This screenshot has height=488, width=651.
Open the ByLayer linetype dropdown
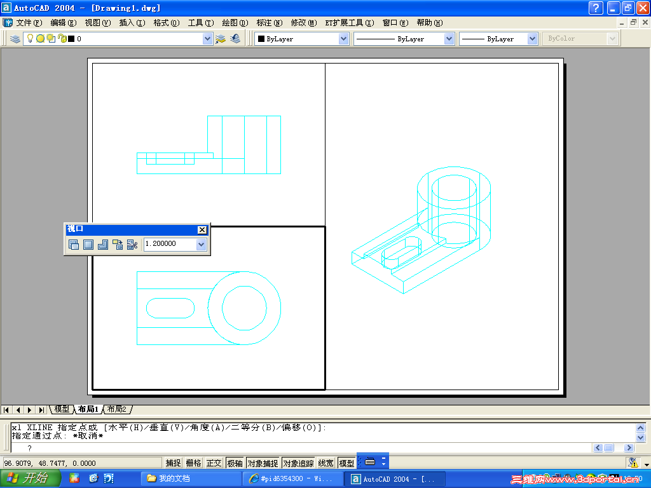click(x=449, y=39)
